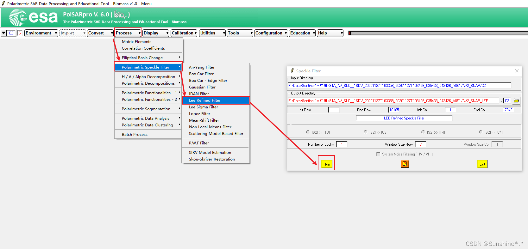
Task: Select the [S2] >> [T4] radio button
Action: tap(423, 132)
